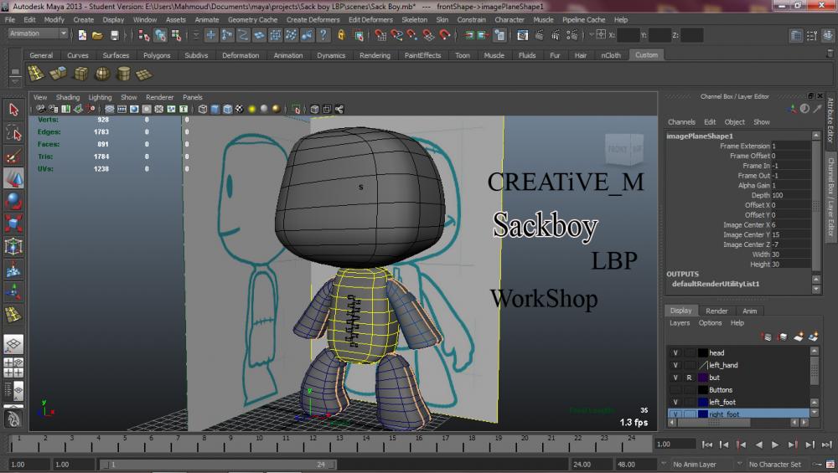The image size is (838, 473).
Task: Expand the shelf menu arrow at left of shelf
Action: coord(15,83)
